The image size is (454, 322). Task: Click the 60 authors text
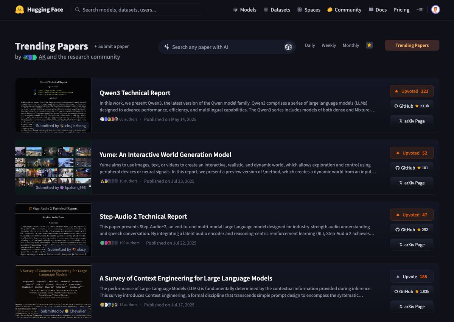pos(128,119)
